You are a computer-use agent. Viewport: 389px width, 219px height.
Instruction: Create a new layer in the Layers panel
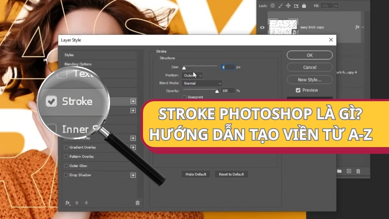pyautogui.click(x=349, y=171)
